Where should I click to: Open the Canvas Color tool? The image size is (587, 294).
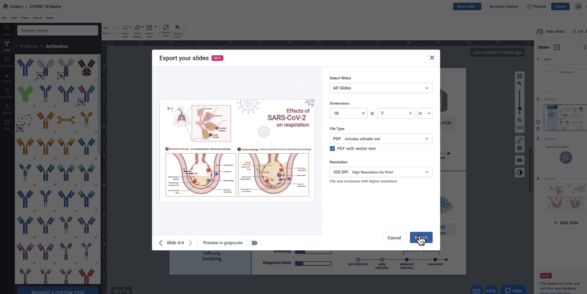(177, 29)
